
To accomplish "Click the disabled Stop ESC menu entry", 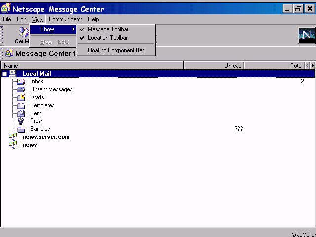I will 53,42.
